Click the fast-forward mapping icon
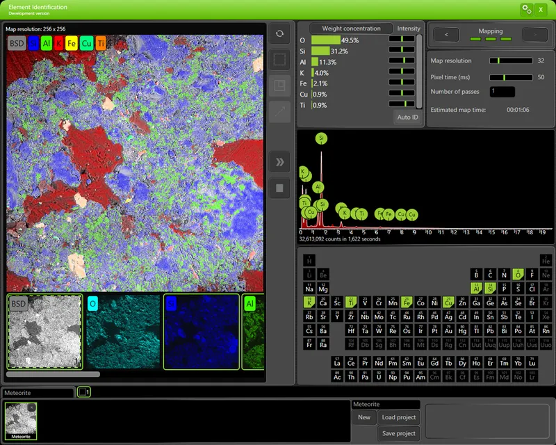556x445 pixels. [279, 161]
